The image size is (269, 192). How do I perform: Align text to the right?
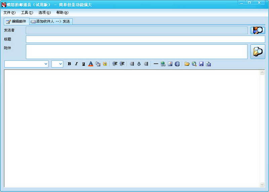coord(146,64)
